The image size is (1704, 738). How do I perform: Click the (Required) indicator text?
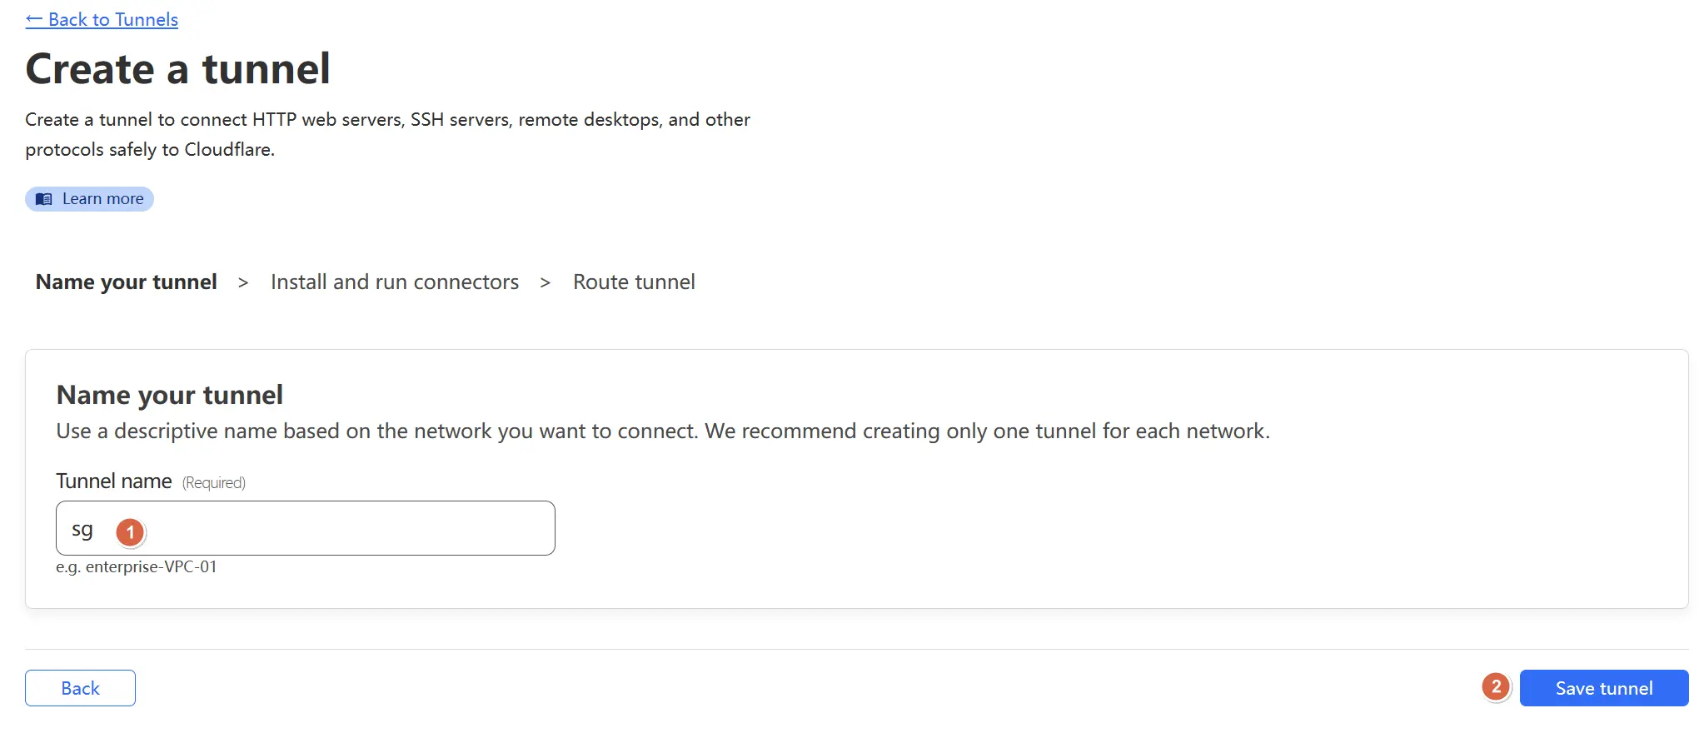coord(214,483)
